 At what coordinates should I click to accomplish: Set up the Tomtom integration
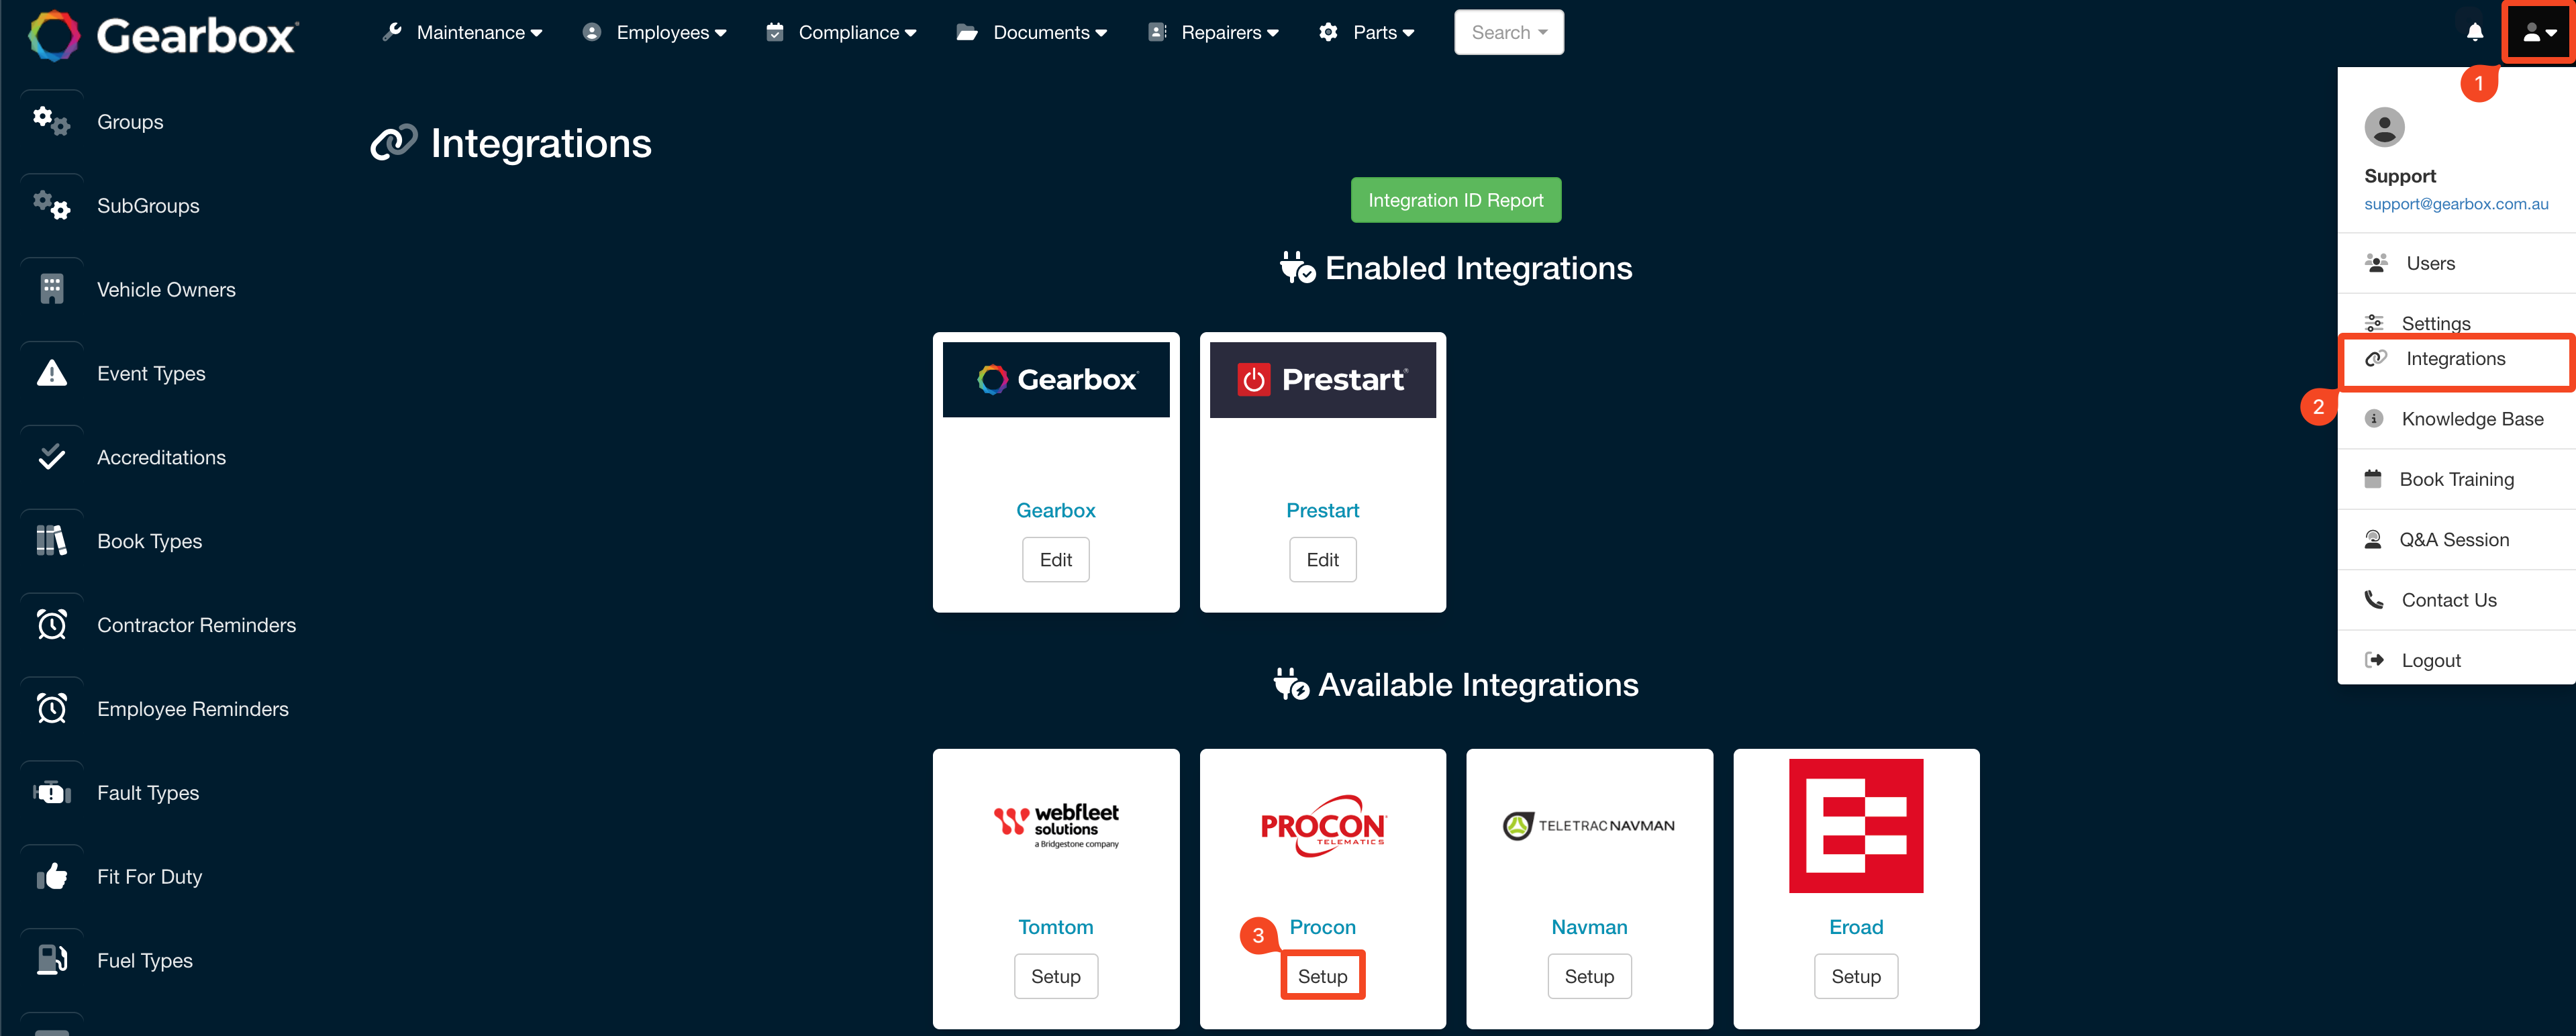[1056, 977]
